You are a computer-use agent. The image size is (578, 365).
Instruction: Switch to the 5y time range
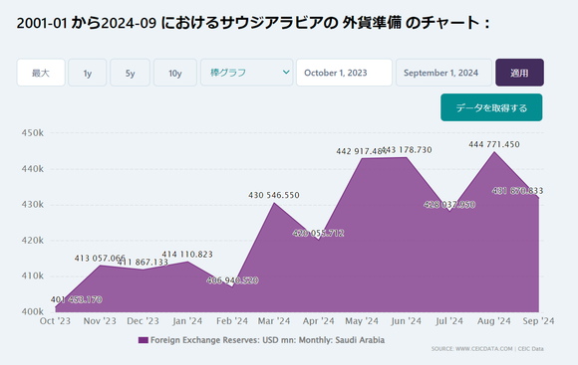[131, 73]
